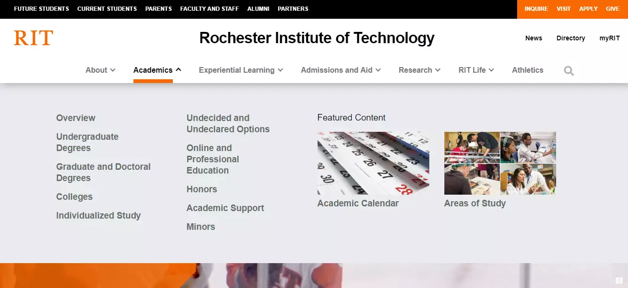Open Individualized Study link
Image resolution: width=628 pixels, height=288 pixels.
tap(99, 215)
